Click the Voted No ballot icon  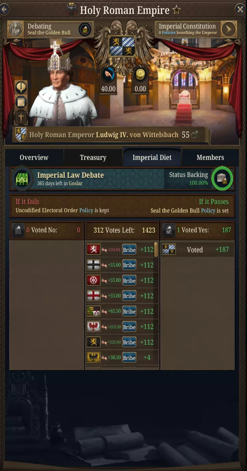click(18, 230)
